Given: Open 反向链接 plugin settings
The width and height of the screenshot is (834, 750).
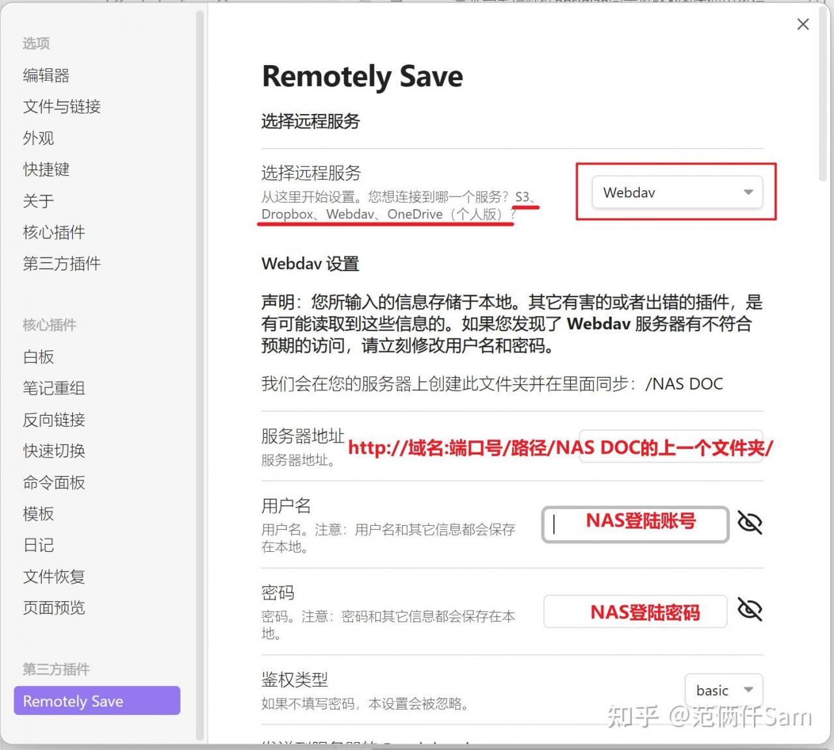Looking at the screenshot, I should pos(54,420).
